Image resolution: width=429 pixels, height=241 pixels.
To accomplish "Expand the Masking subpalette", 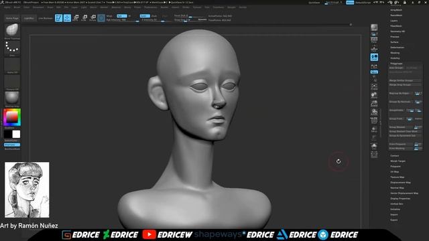I will tap(395, 53).
